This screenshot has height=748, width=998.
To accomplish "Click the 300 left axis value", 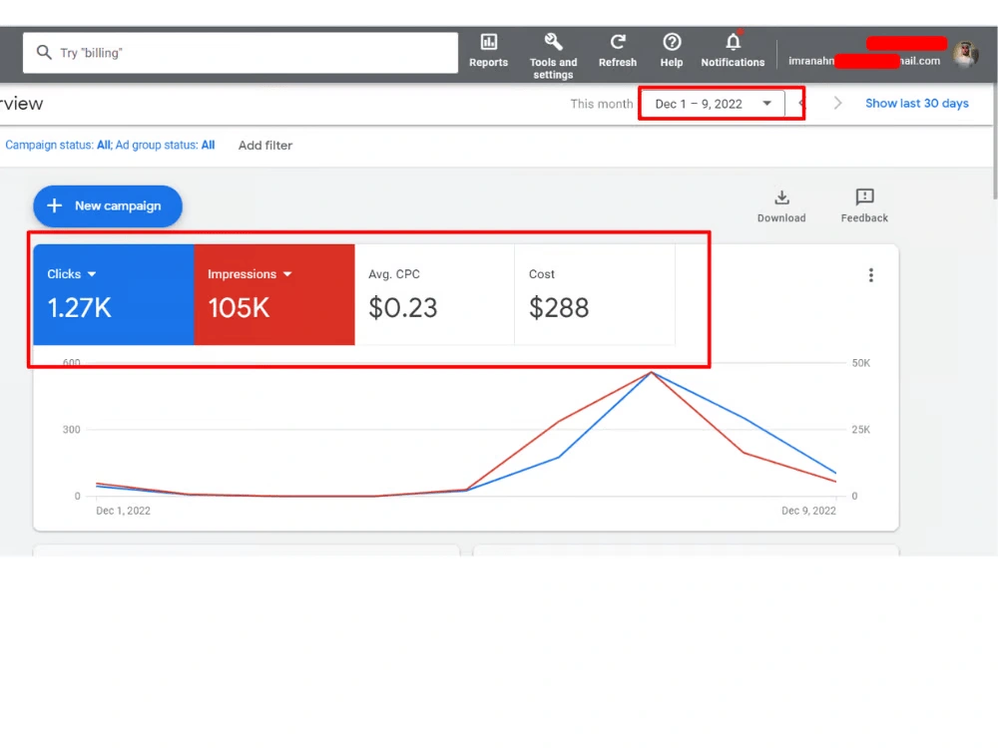I will click(71, 430).
